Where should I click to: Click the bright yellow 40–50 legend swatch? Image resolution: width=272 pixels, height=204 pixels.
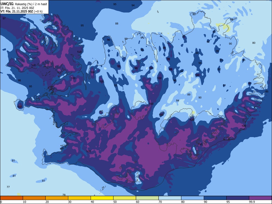tap(102, 198)
